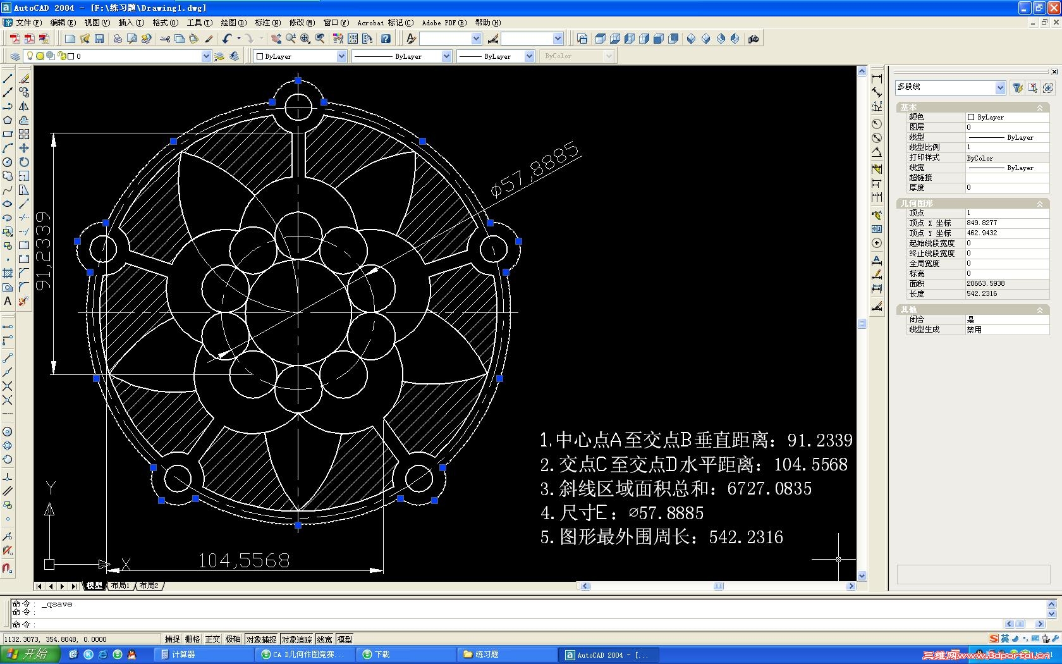Screen dimensions: 1062x664
Task: Toggle 线宽 lineweight display in status bar
Action: pyautogui.click(x=324, y=639)
